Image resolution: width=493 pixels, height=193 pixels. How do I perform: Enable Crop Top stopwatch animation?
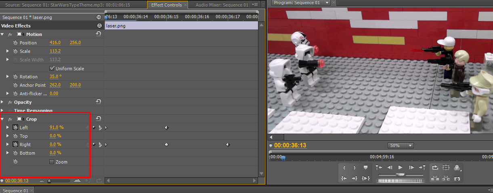(15, 136)
